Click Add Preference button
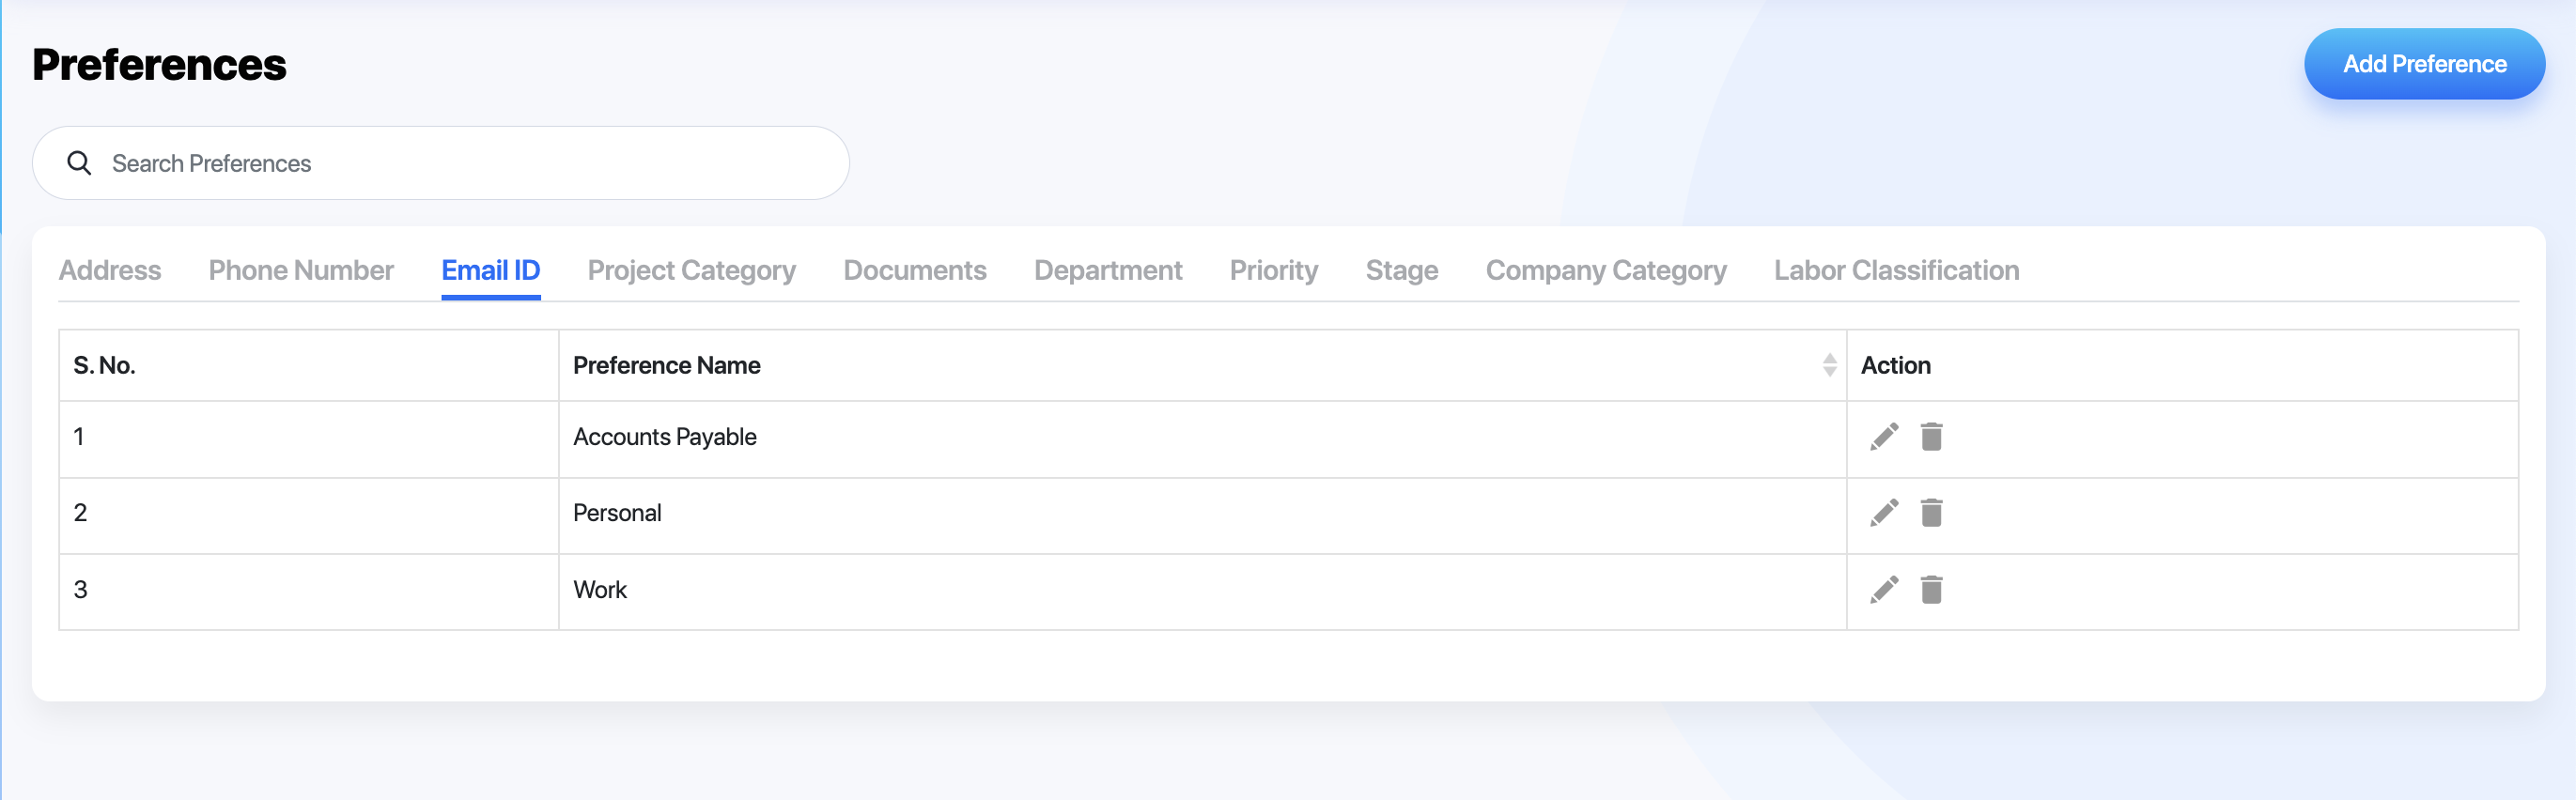Viewport: 2576px width, 800px height. [x=2424, y=64]
